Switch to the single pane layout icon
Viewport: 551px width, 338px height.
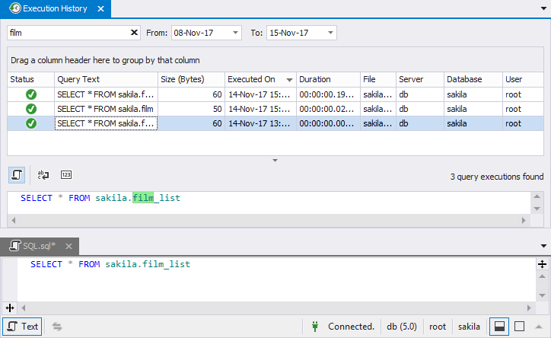click(x=520, y=327)
